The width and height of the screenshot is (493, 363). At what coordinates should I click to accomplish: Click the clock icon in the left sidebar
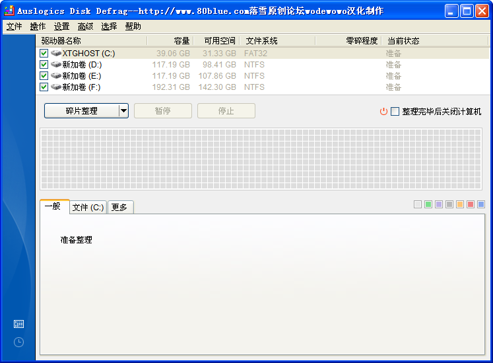[18, 342]
